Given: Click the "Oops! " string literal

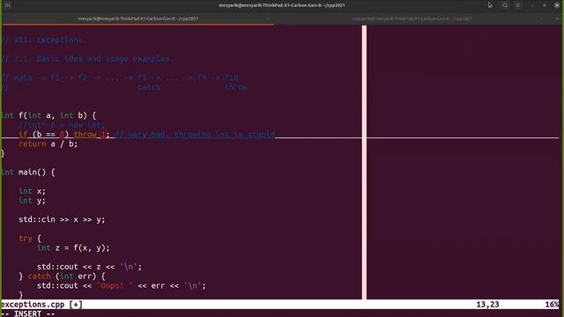Looking at the screenshot, I should (x=115, y=285).
